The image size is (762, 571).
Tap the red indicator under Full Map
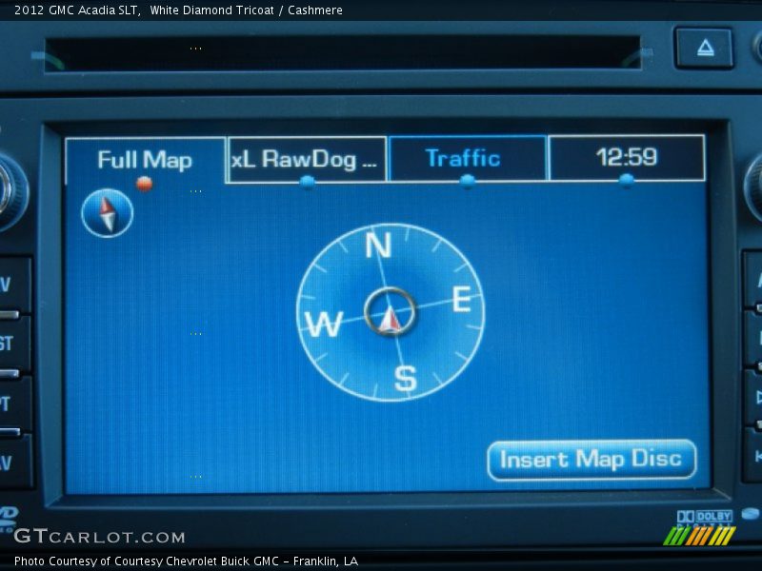144,184
